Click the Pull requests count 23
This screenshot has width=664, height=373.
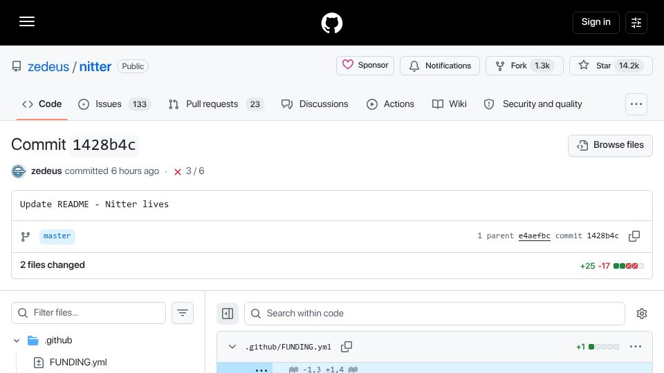point(255,104)
